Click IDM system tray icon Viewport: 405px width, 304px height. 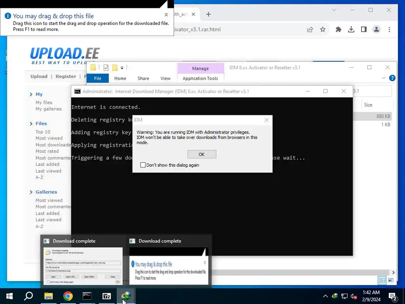335,296
